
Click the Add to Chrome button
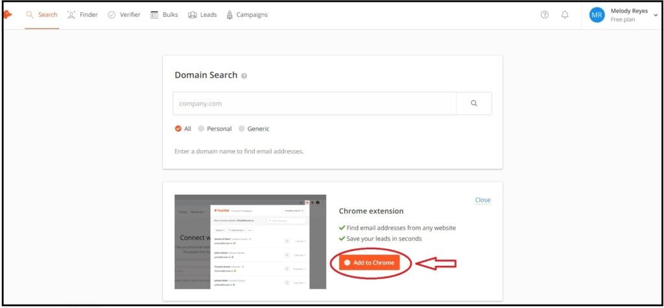point(369,262)
